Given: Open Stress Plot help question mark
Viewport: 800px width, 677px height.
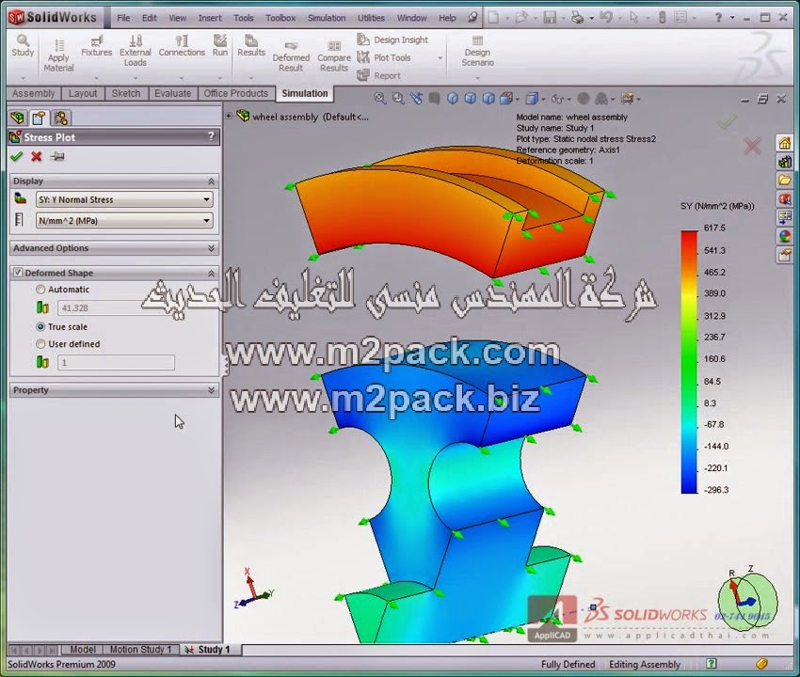Looking at the screenshot, I should [x=211, y=136].
